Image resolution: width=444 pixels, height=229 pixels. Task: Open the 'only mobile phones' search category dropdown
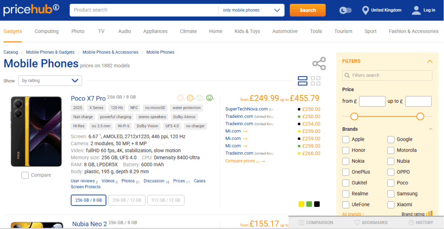click(x=251, y=10)
